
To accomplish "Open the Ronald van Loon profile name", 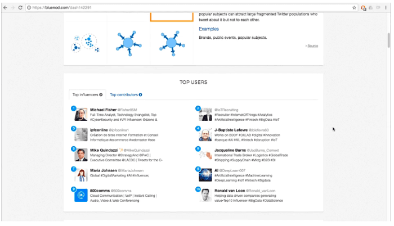I will point(230,191).
